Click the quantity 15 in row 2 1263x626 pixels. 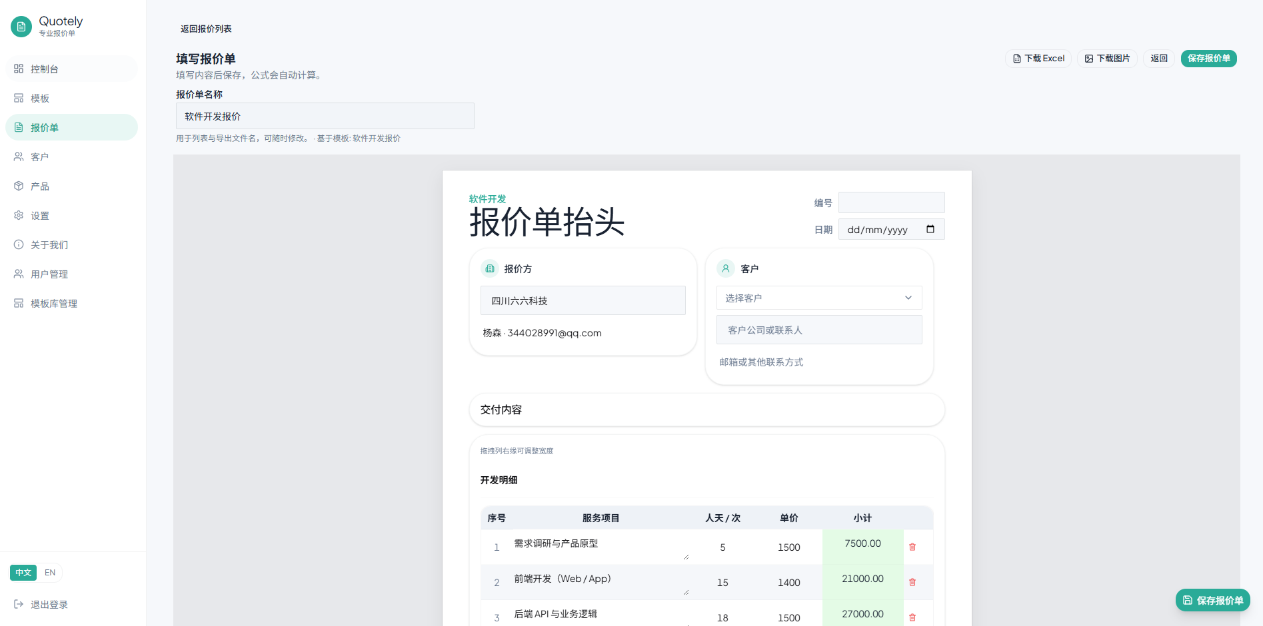click(x=722, y=583)
